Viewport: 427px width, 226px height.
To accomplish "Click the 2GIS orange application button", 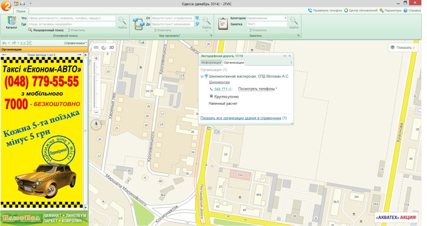I will click(5, 5).
